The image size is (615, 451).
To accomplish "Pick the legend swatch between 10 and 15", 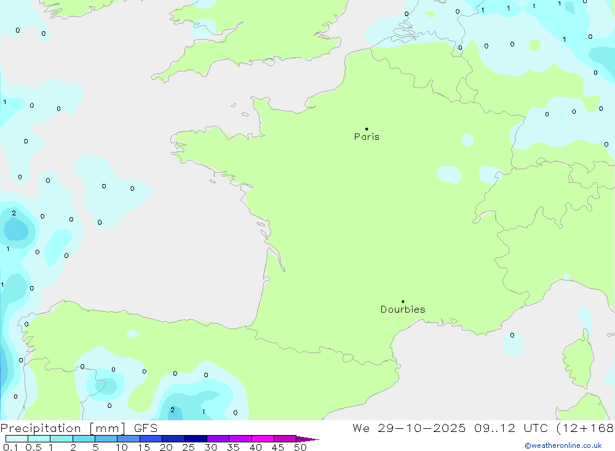I will (x=129, y=439).
